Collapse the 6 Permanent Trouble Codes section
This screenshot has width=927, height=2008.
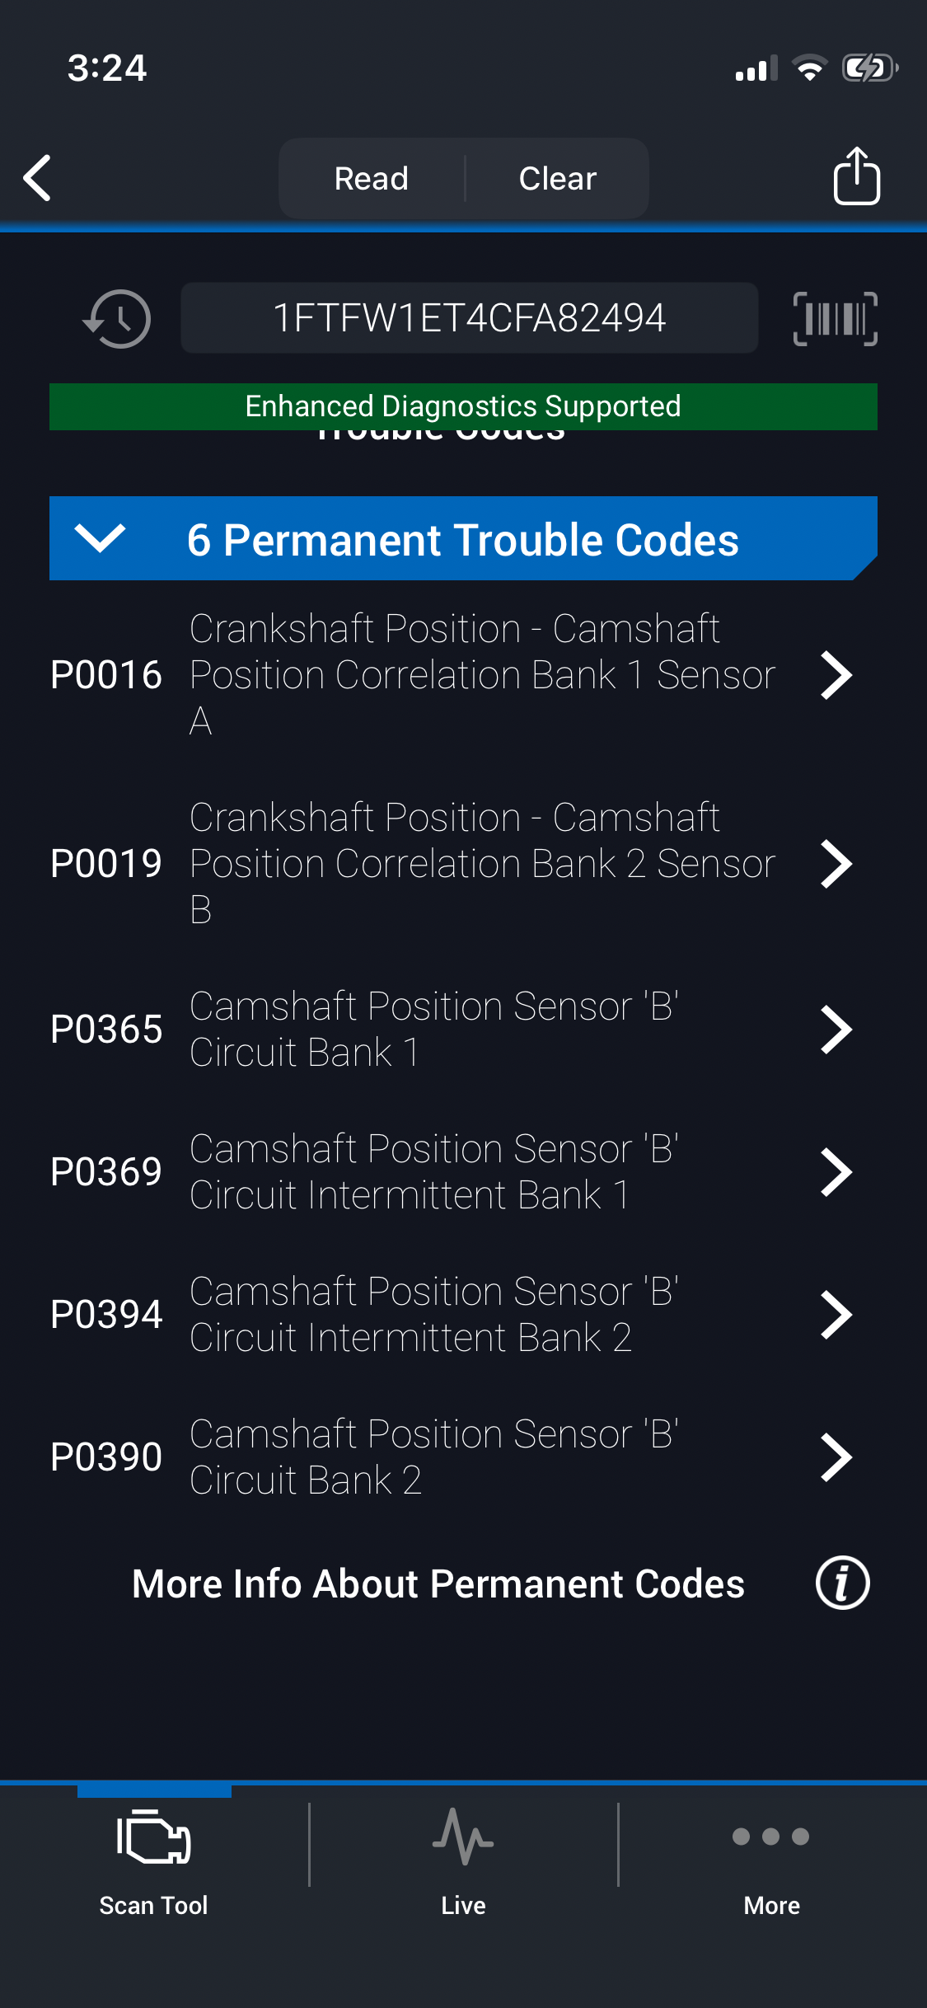point(101,538)
